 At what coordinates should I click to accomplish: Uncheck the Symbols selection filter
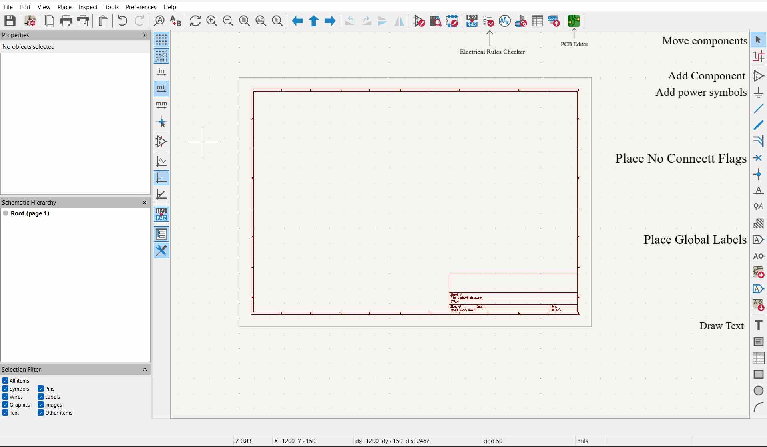[6, 389]
